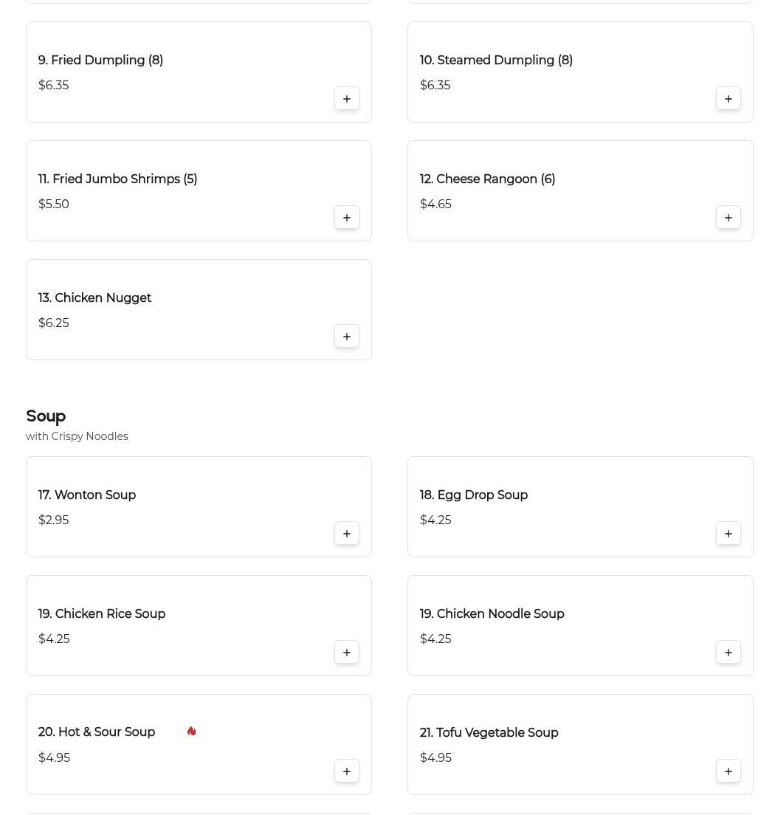Add Egg Drop Soup to cart
Viewport: 775px width, 815px height.
tap(728, 534)
